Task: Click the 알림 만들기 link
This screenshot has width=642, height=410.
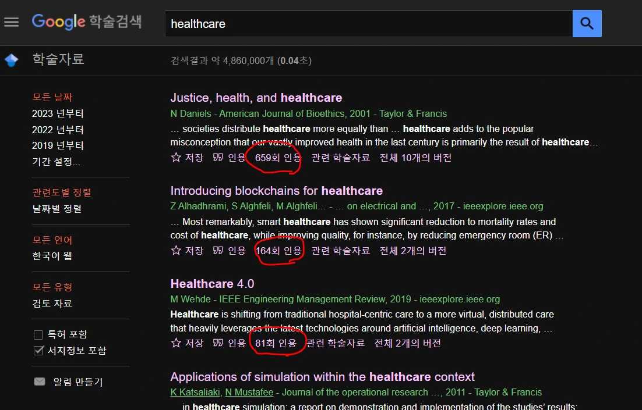Action: pyautogui.click(x=78, y=382)
